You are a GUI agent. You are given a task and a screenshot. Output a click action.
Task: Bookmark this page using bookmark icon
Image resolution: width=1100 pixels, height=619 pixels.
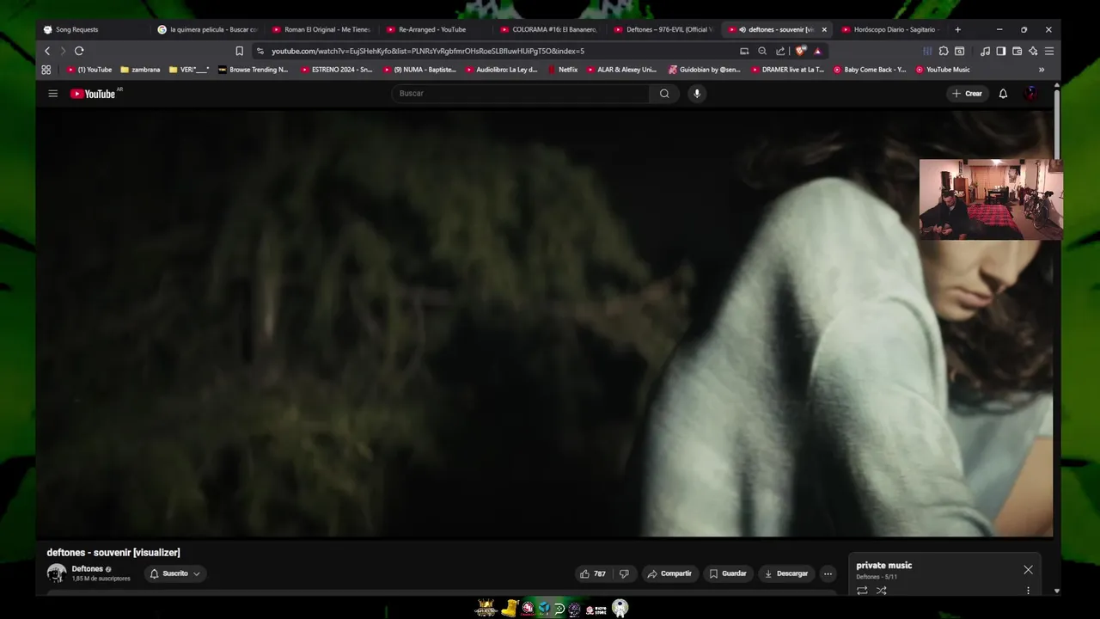tap(240, 51)
